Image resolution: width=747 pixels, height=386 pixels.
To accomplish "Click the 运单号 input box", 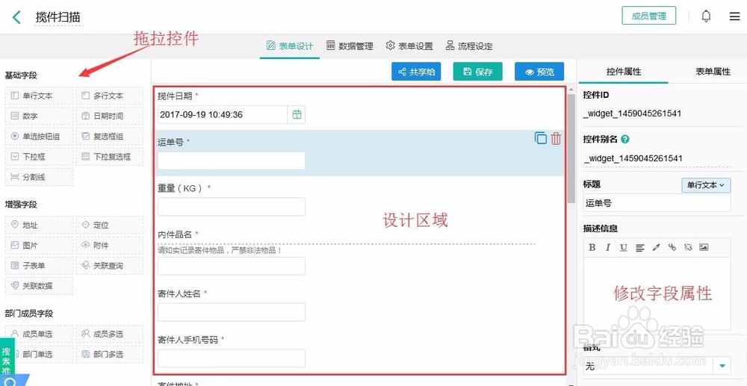I will pyautogui.click(x=232, y=161).
